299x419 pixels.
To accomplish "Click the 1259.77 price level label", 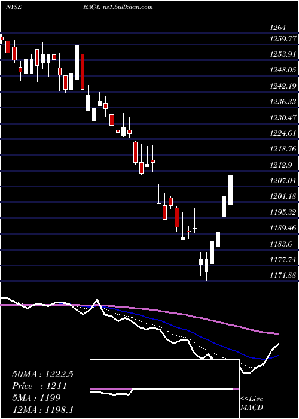I will pos(283,39).
